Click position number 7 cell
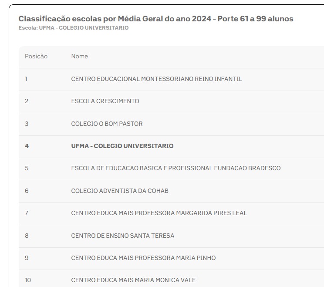Screen dimensions: 324x287 point(27,213)
